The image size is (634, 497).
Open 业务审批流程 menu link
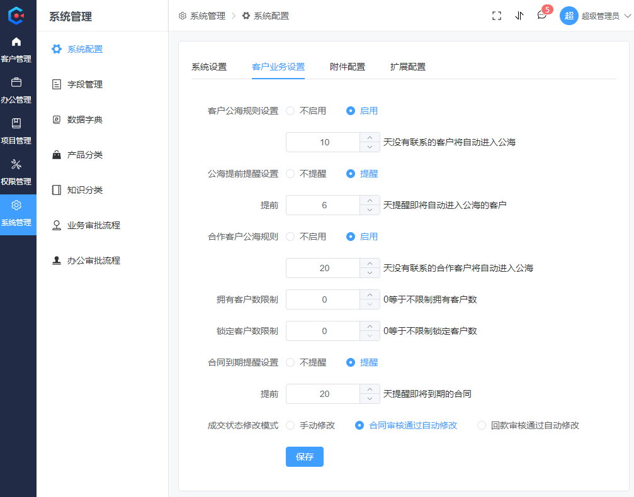[93, 225]
